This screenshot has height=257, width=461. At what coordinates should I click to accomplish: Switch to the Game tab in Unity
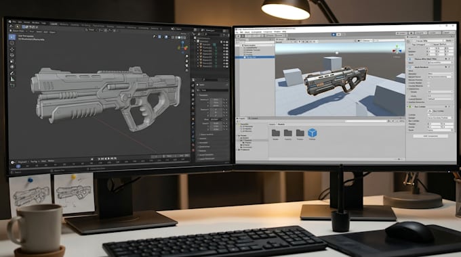[x=292, y=39]
